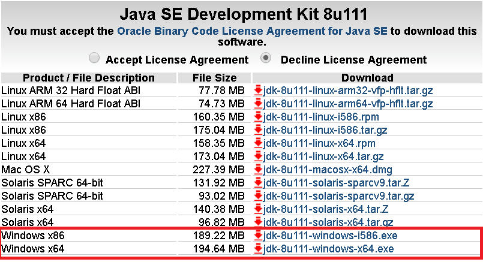Click red download icon for windows-i586.exe
Screen dimensions: 483x262
[x=258, y=236]
